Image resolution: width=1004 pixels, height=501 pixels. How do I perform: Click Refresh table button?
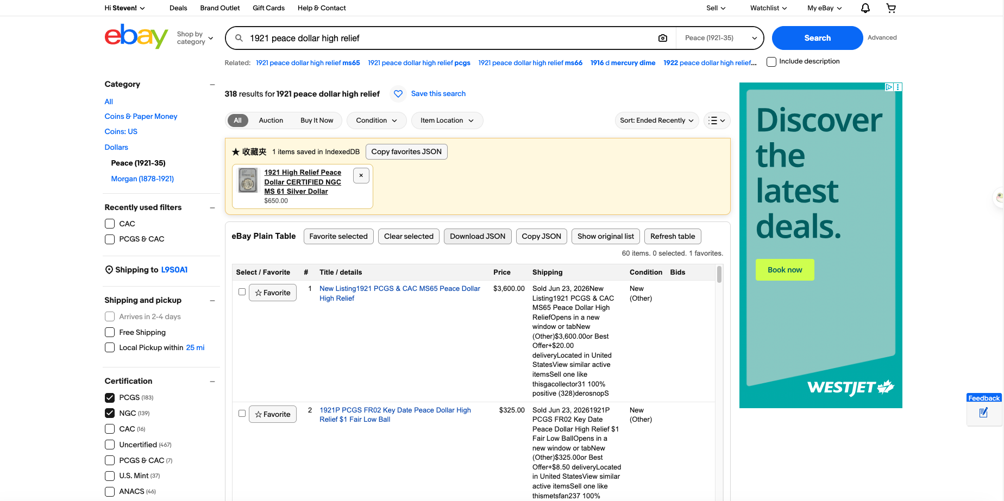click(673, 237)
